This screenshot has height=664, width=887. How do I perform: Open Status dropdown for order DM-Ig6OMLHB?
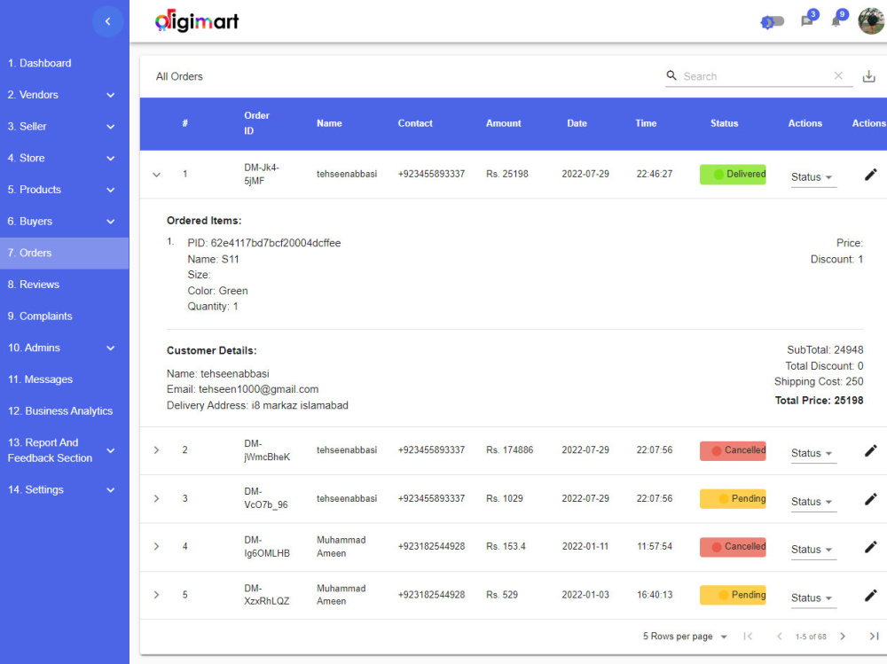pyautogui.click(x=812, y=549)
